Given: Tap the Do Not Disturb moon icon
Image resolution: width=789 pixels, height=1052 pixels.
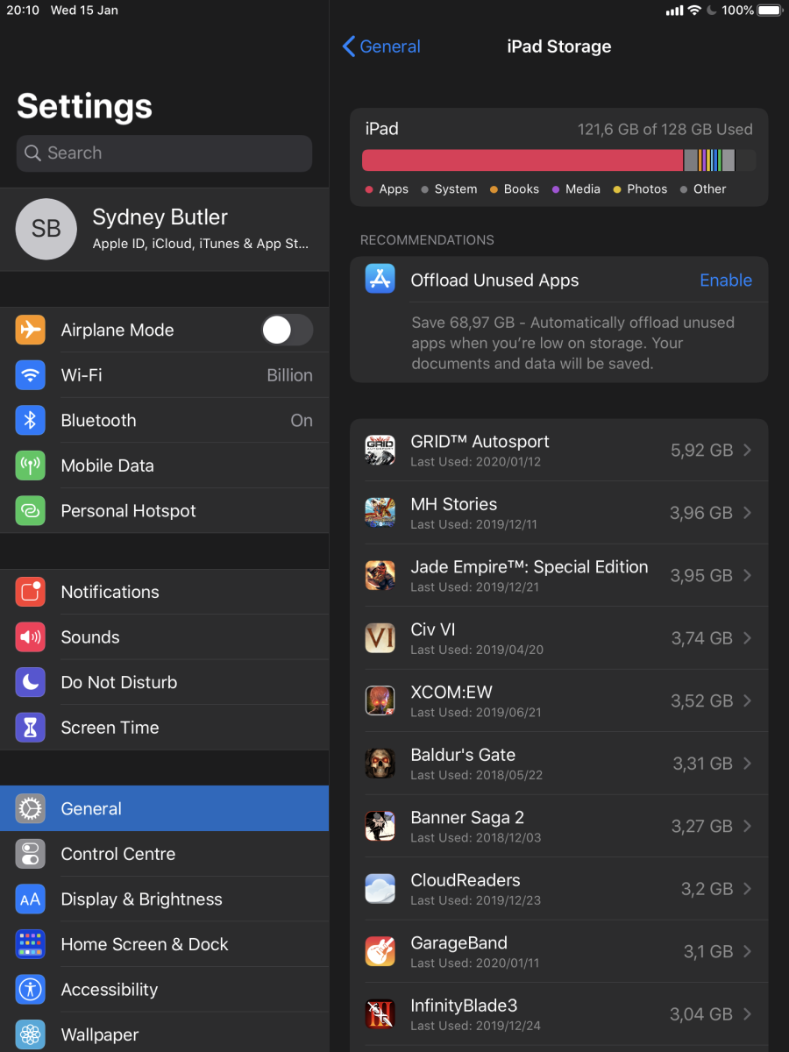Looking at the screenshot, I should point(30,682).
